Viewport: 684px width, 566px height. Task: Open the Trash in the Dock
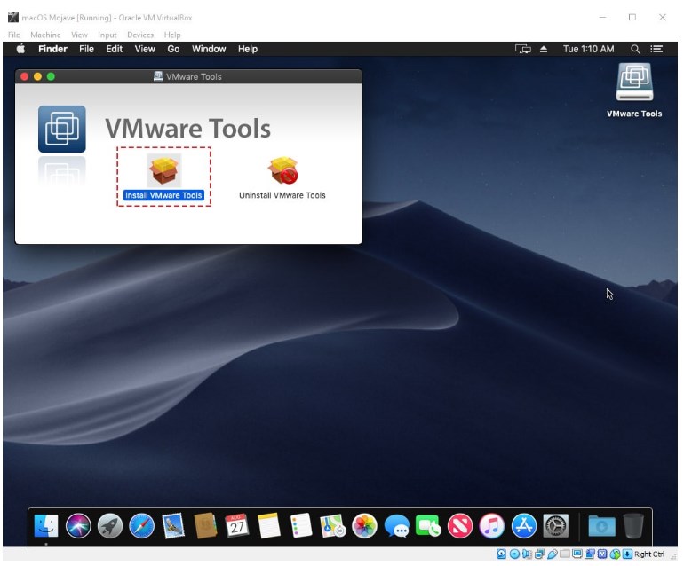(634, 525)
